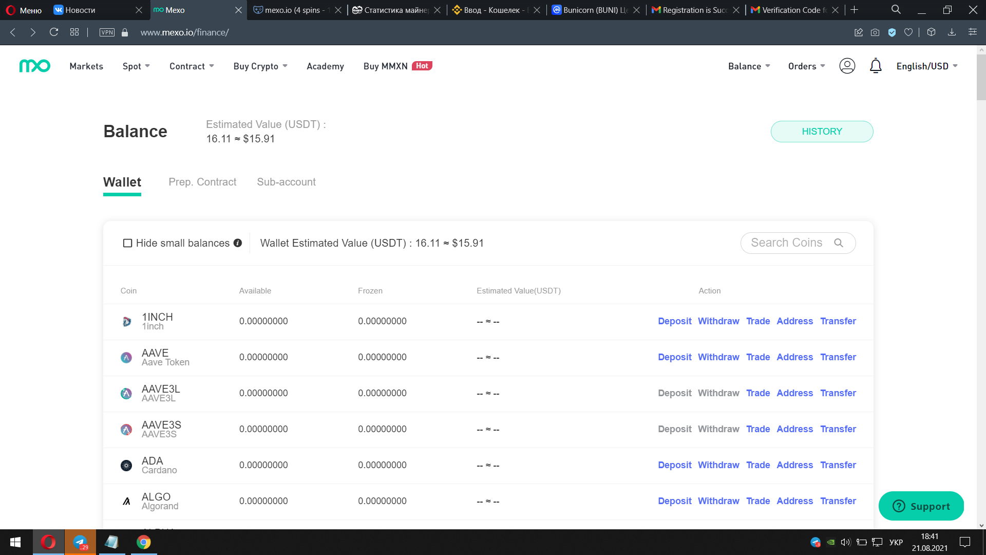Open notifications bell icon
Screen dimensions: 986x555
pyautogui.click(x=876, y=66)
